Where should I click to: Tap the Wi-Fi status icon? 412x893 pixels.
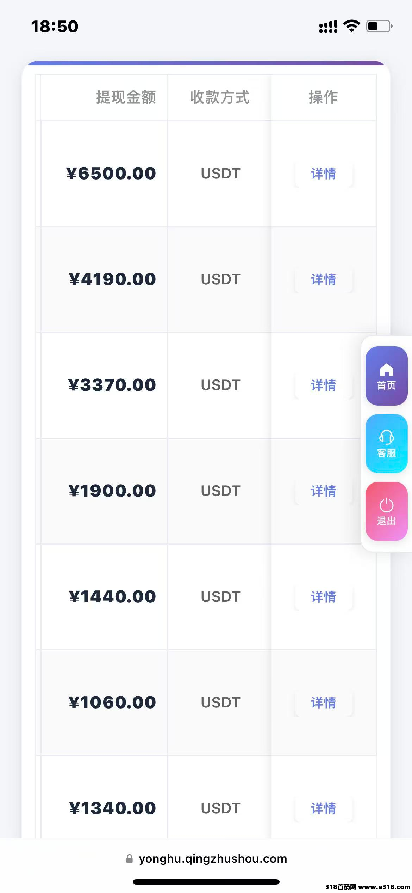[x=351, y=26]
